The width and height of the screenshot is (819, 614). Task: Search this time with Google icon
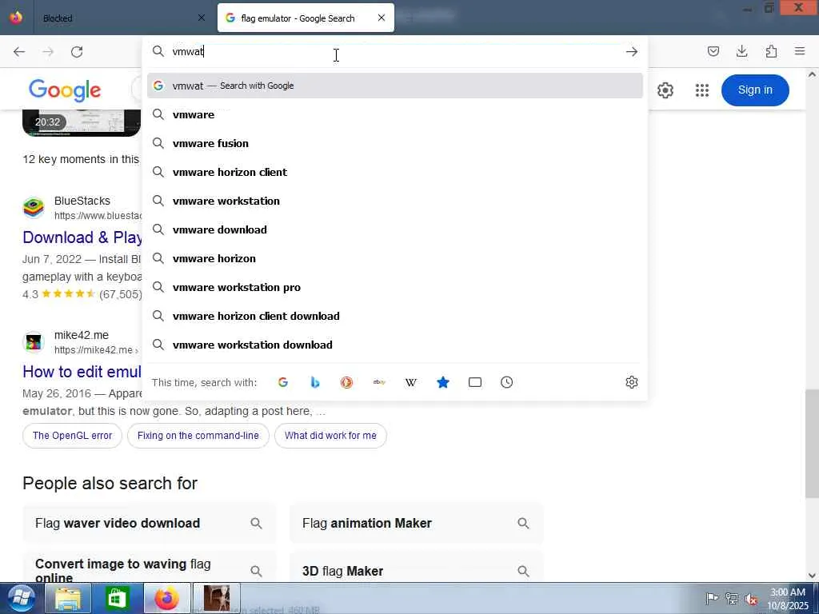pos(283,382)
